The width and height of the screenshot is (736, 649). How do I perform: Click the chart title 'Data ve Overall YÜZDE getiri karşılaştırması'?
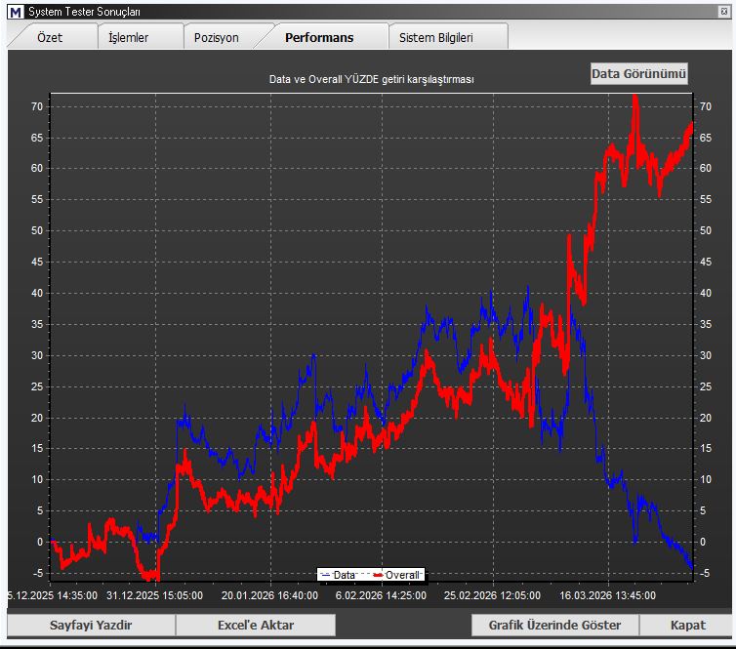[371, 79]
